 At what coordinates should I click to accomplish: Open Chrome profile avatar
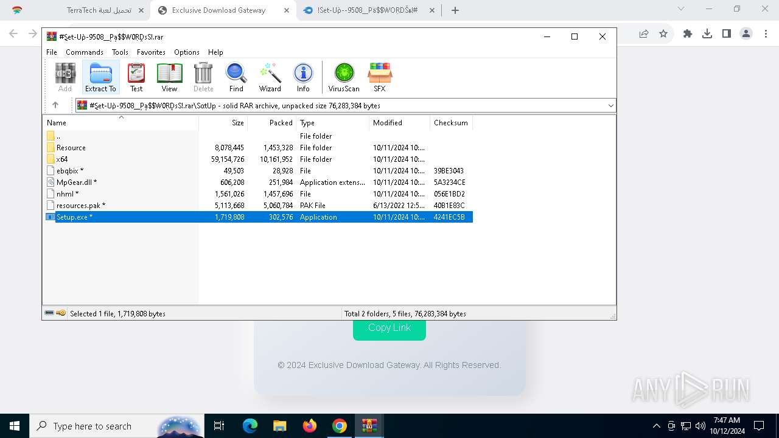(x=746, y=34)
